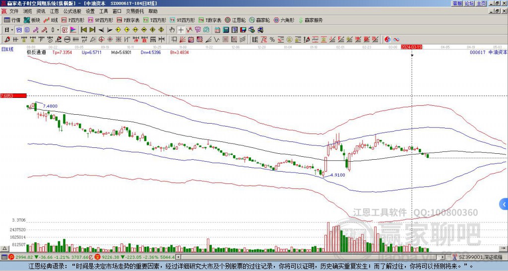Click the Bt=3.4834 value
The width and height of the screenshot is (508, 271).
pos(180,52)
